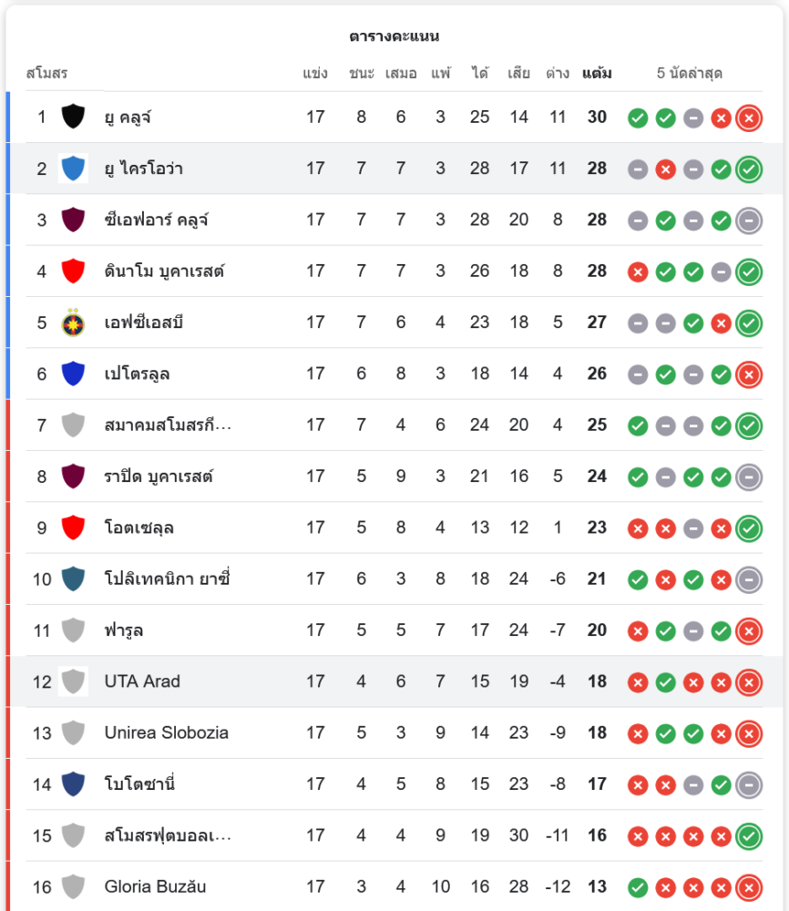Click the Petrolul blue shield icon
789x911 pixels.
click(73, 374)
